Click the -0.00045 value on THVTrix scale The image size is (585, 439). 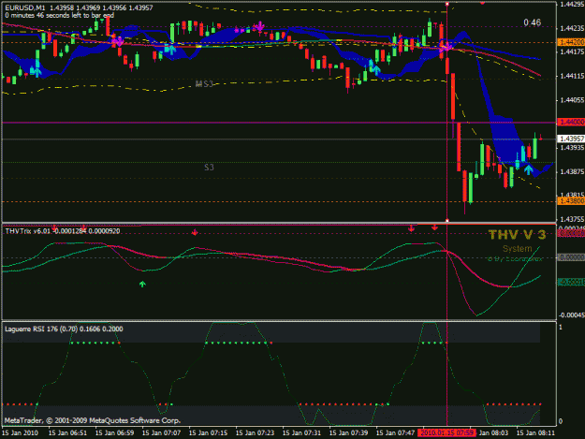tap(572, 315)
